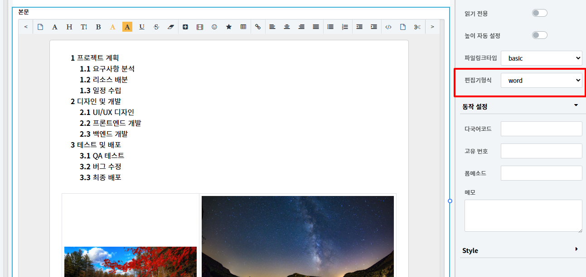The height and width of the screenshot is (277, 586).
Task: Click the 고유 번호 input field
Action: point(542,151)
